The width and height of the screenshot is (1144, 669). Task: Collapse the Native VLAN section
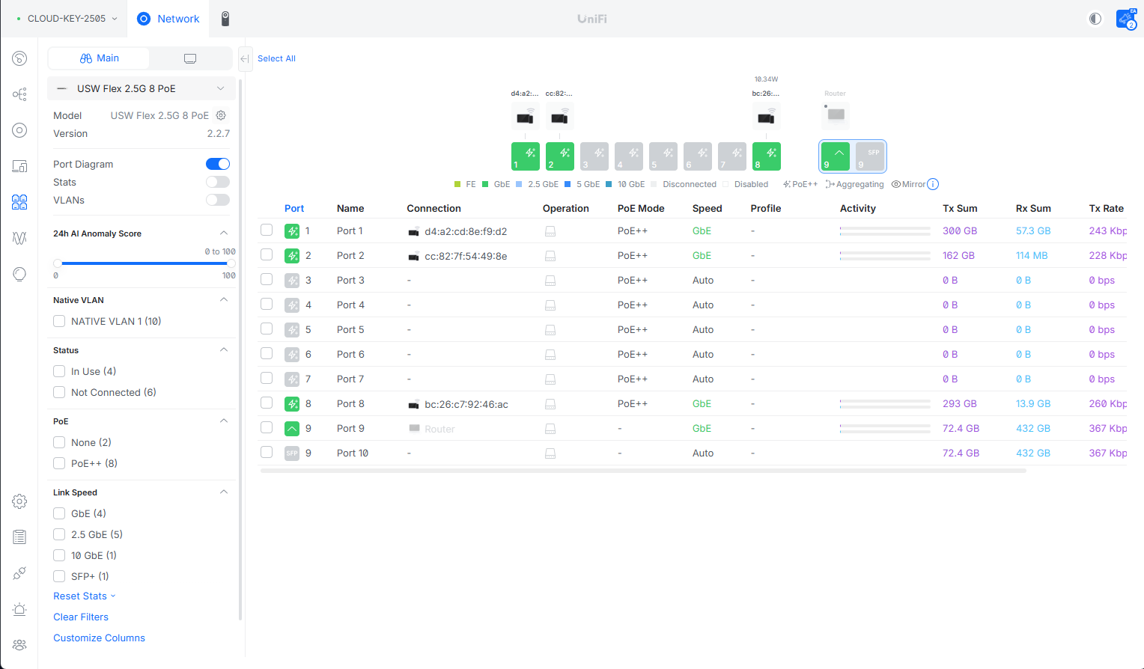click(223, 300)
